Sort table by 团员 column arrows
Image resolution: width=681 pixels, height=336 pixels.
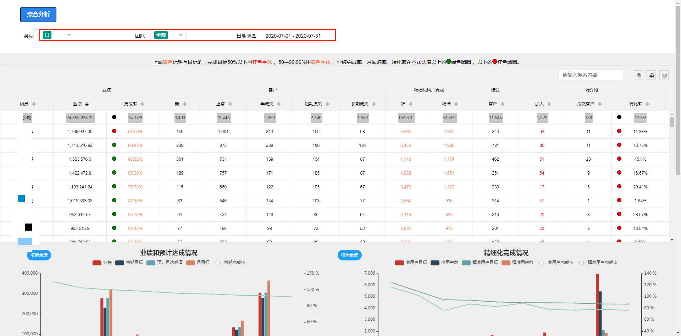pyautogui.click(x=34, y=104)
